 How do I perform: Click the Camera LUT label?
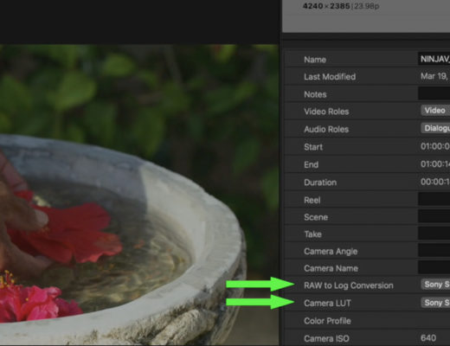(327, 304)
